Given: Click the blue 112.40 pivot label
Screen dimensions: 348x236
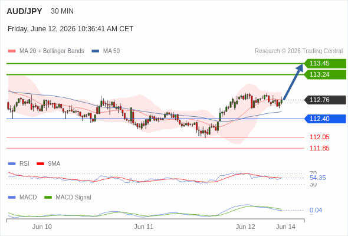Looking at the screenshot, I should pyautogui.click(x=325, y=119).
